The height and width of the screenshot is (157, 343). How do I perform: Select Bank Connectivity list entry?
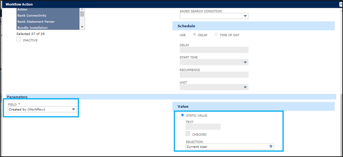(48, 15)
